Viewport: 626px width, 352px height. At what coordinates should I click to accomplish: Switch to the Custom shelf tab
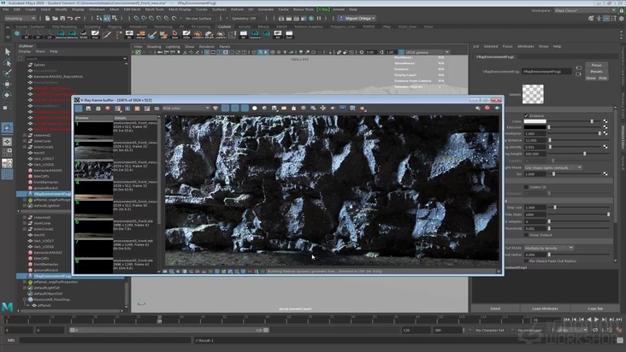224,26
